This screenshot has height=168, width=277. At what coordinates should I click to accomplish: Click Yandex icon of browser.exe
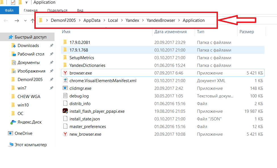(65, 73)
